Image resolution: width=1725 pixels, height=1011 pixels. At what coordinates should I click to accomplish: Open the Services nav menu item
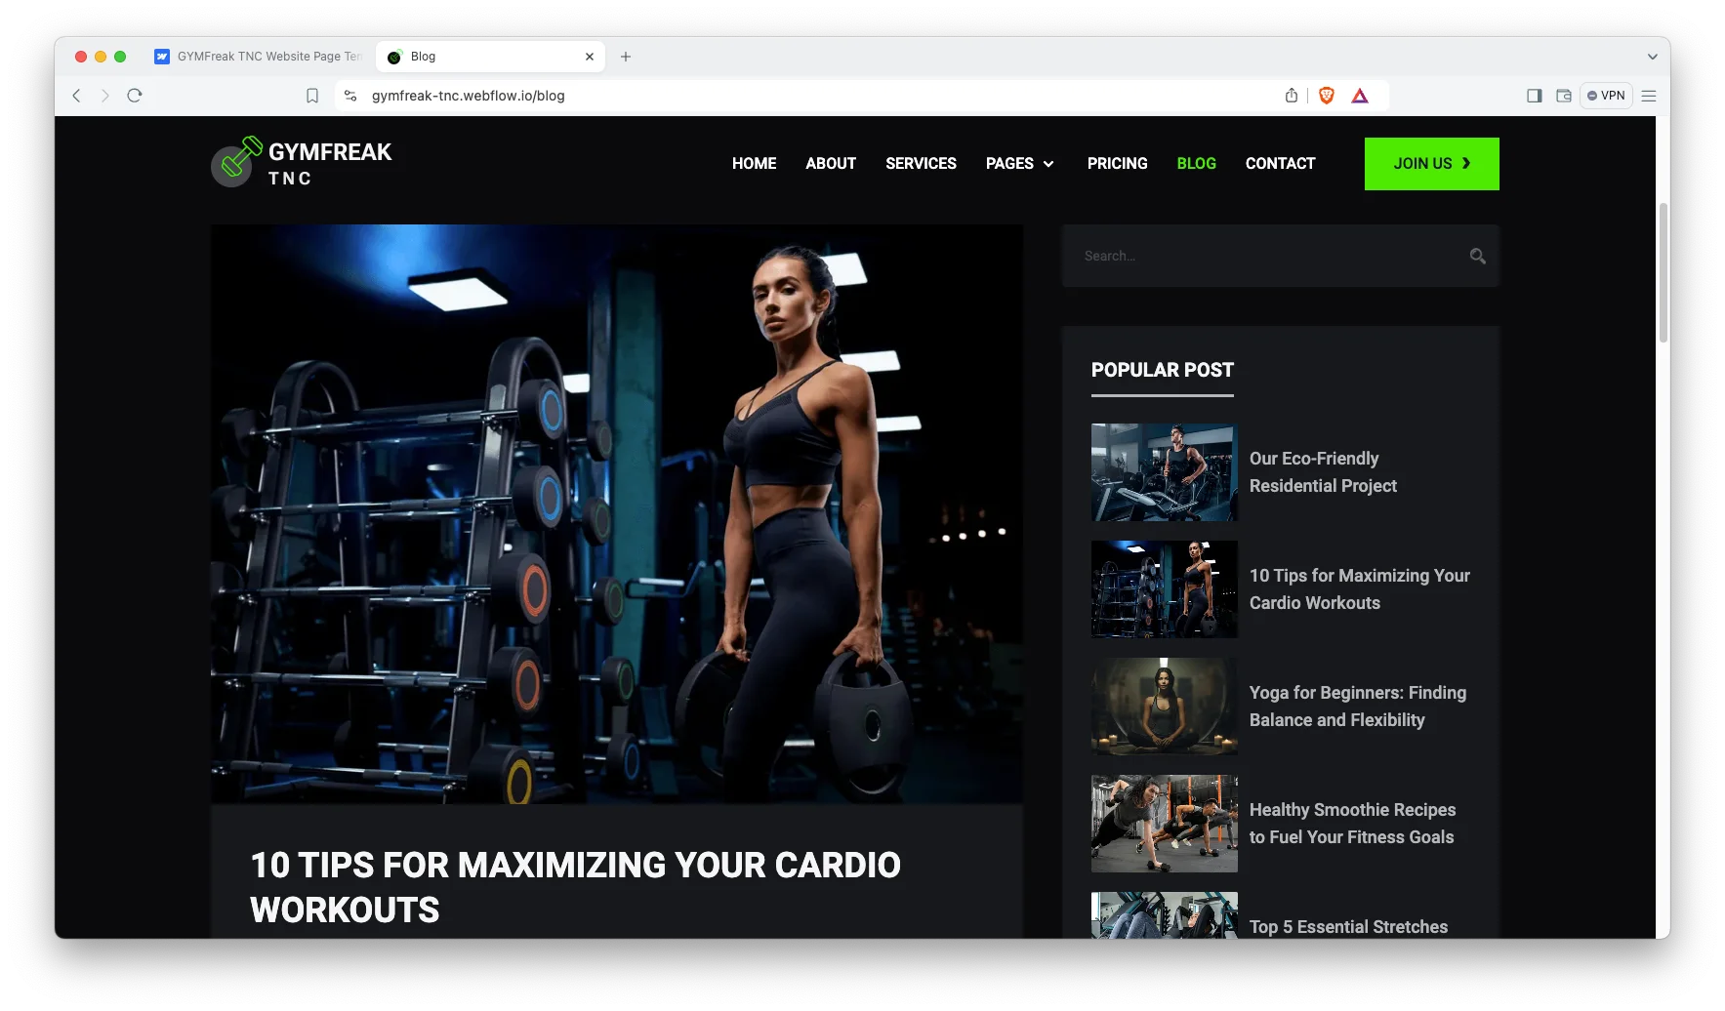920,164
